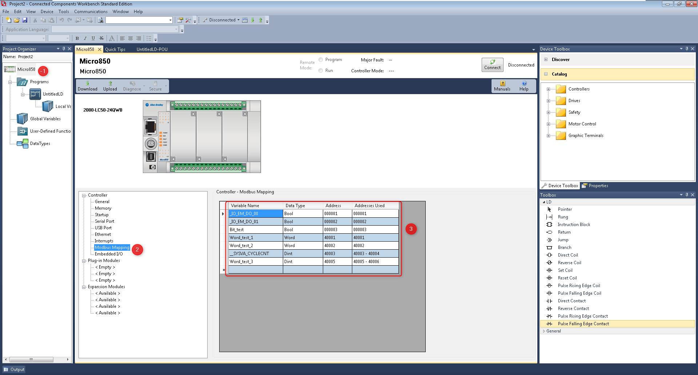This screenshot has height=375, width=698.
Task: Collapse the Catalog section
Action: click(546, 74)
